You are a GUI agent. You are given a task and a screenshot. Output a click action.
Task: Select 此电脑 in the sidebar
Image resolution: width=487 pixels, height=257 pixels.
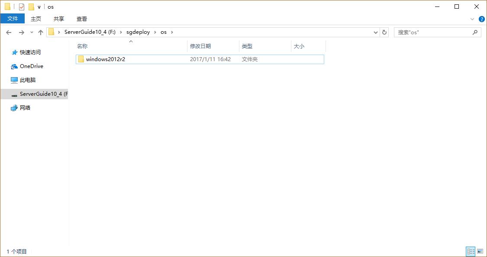pos(28,80)
